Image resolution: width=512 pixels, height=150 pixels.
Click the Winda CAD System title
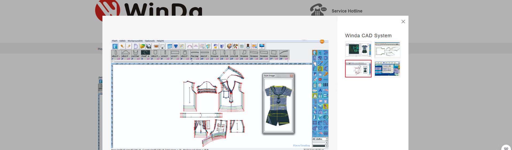(x=368, y=36)
